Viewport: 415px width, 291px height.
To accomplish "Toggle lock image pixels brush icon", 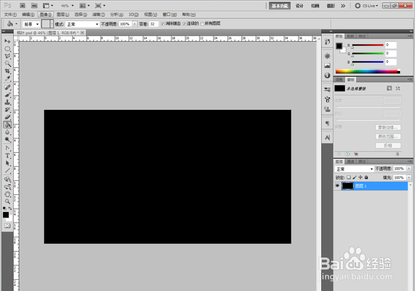I will click(354, 177).
